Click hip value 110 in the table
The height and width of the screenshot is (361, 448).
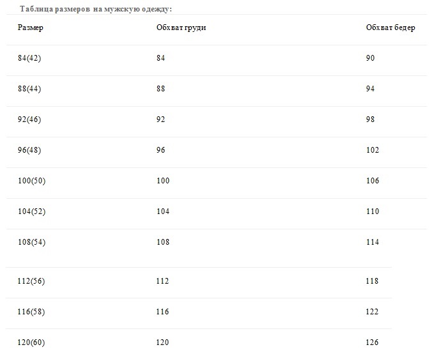click(x=373, y=211)
